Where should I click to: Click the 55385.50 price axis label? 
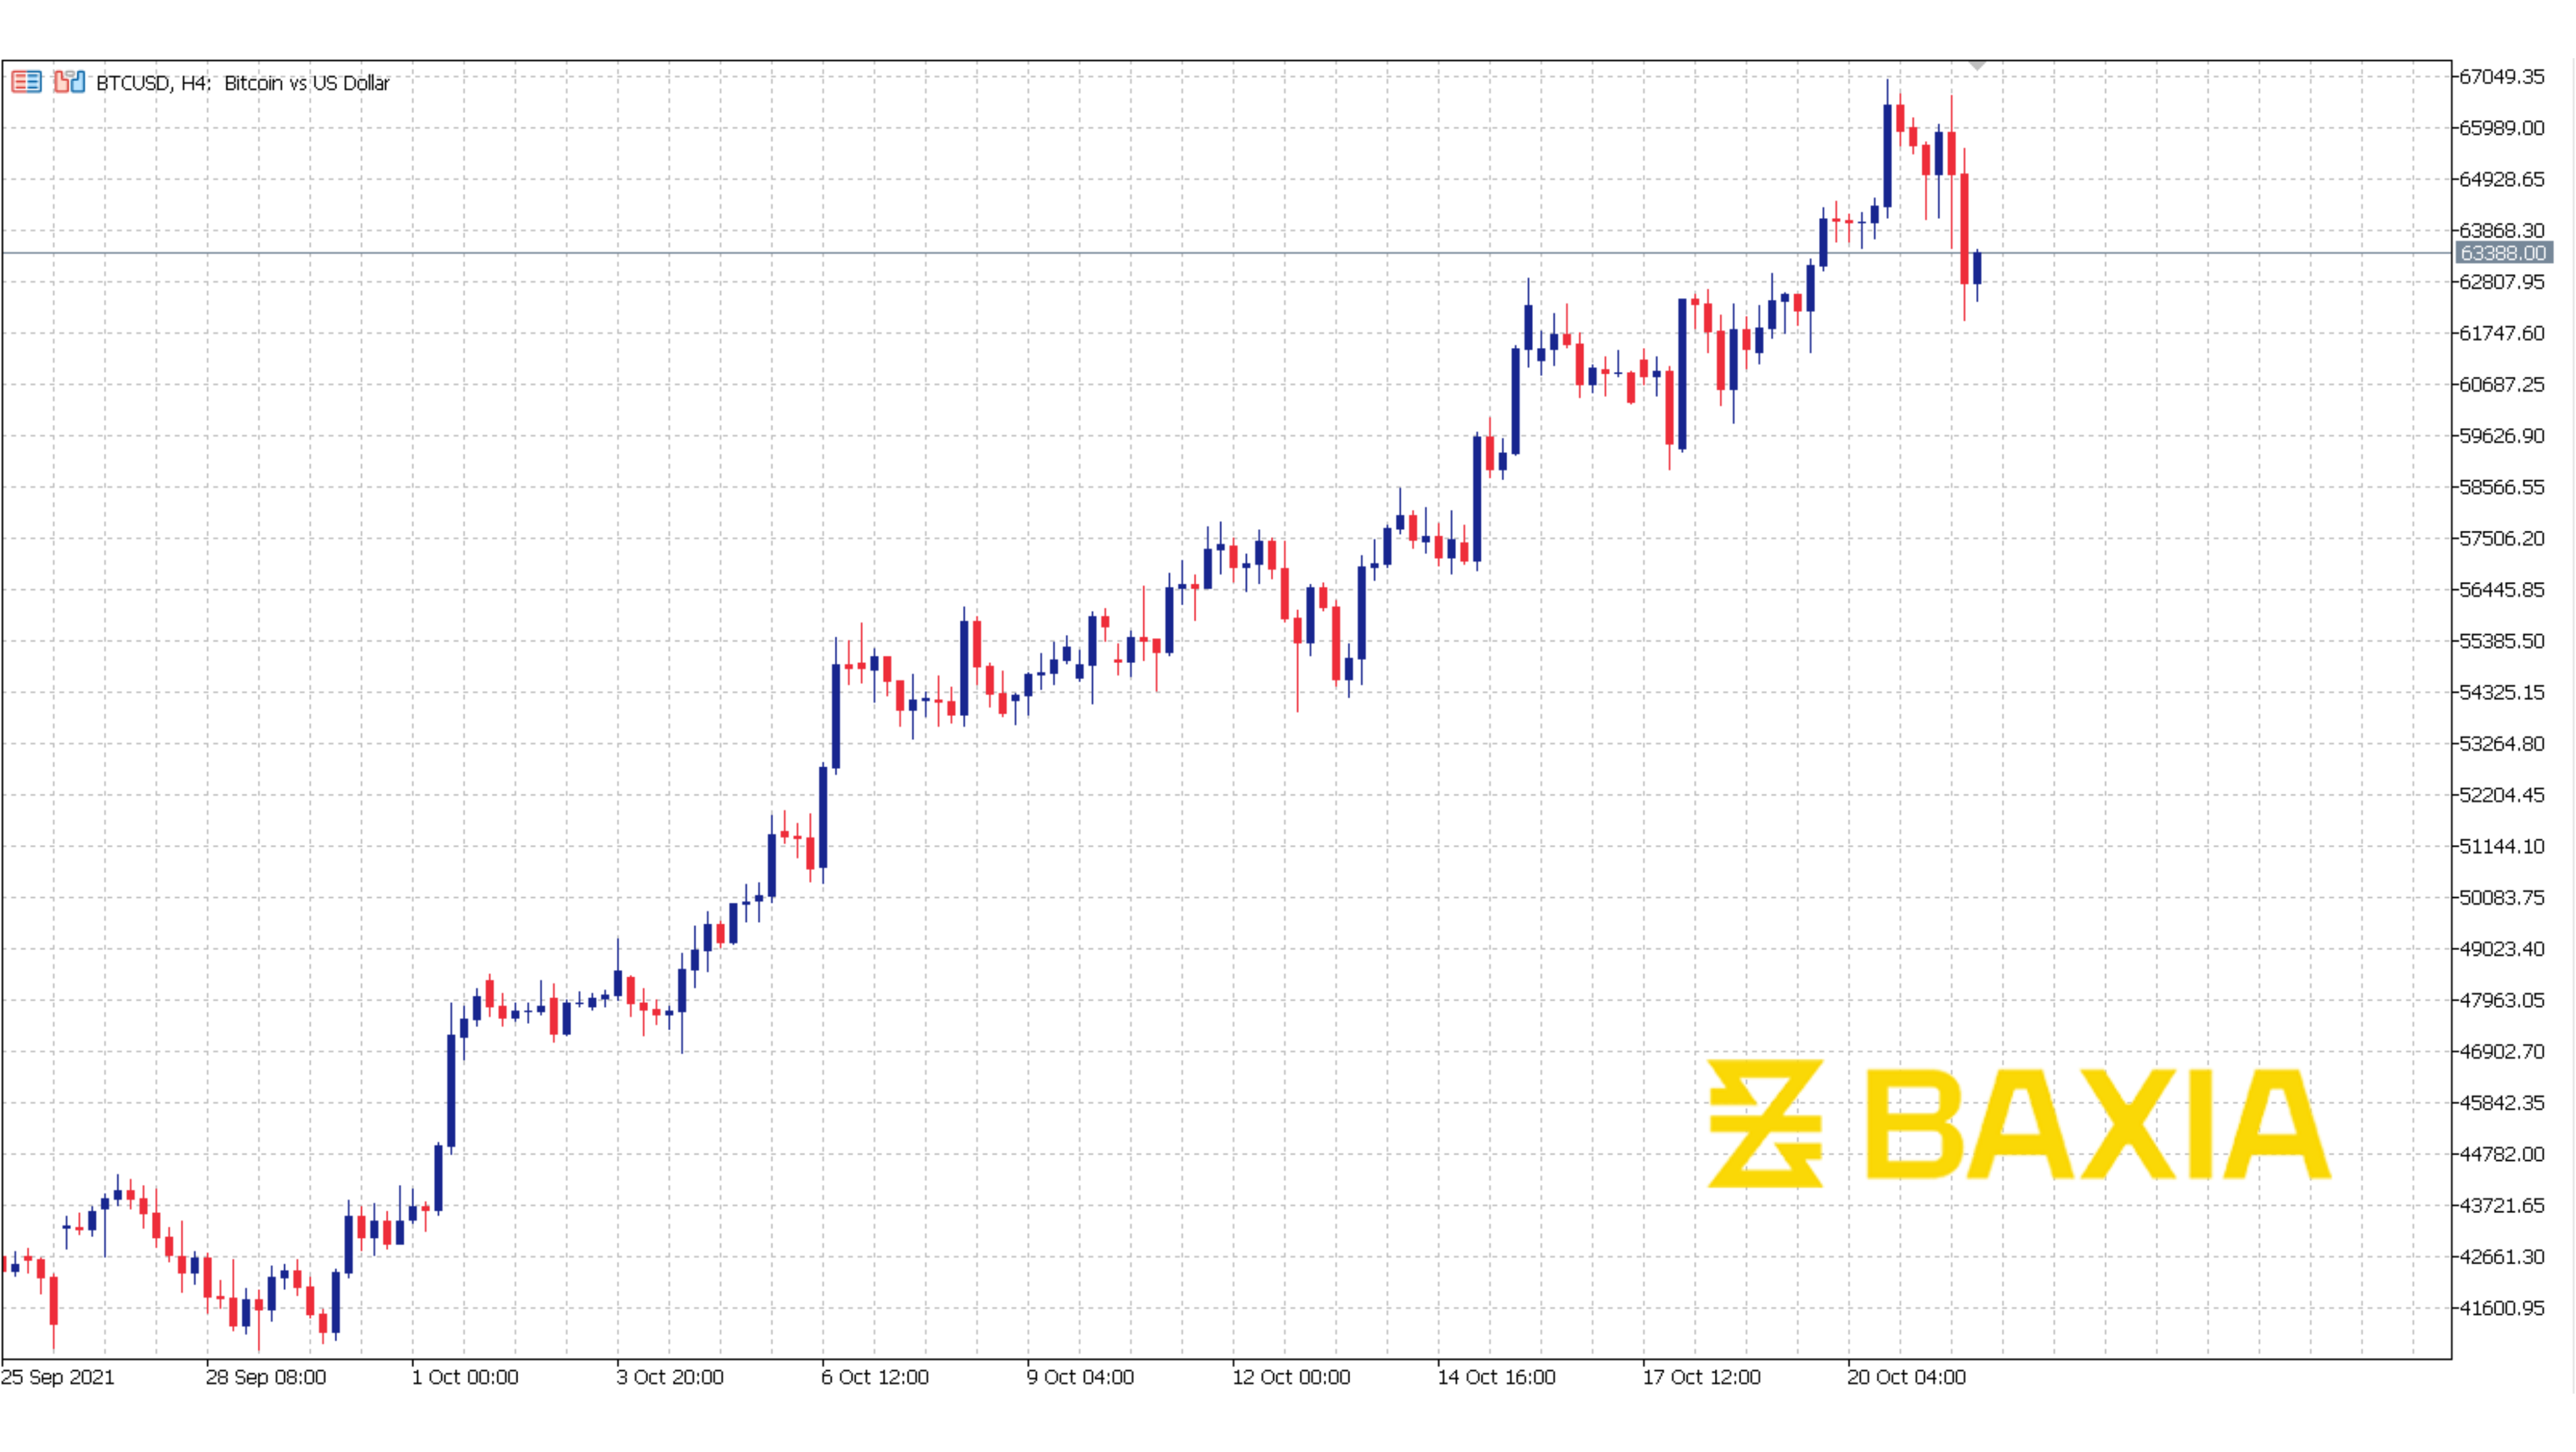(x=2501, y=642)
